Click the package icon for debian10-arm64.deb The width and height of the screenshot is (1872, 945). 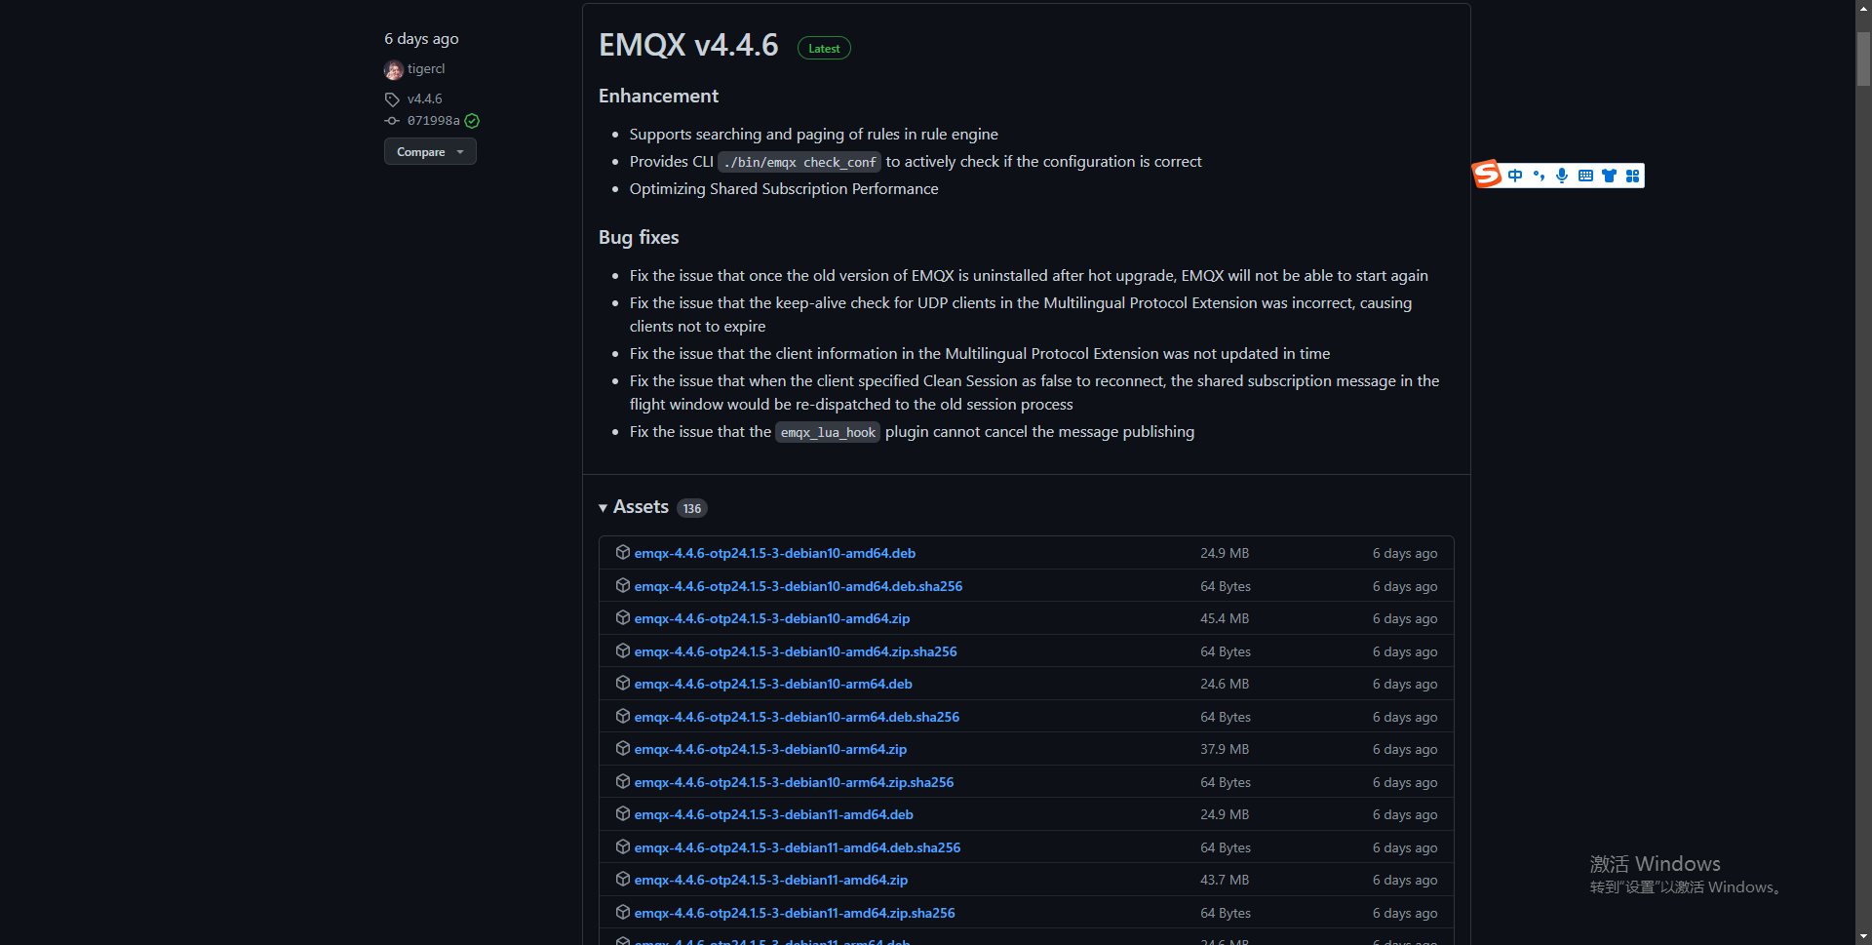coord(623,683)
